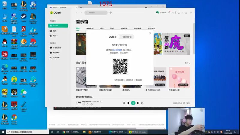
Task: Select the Microsoft Edge desktop icon
Action: coord(5,69)
